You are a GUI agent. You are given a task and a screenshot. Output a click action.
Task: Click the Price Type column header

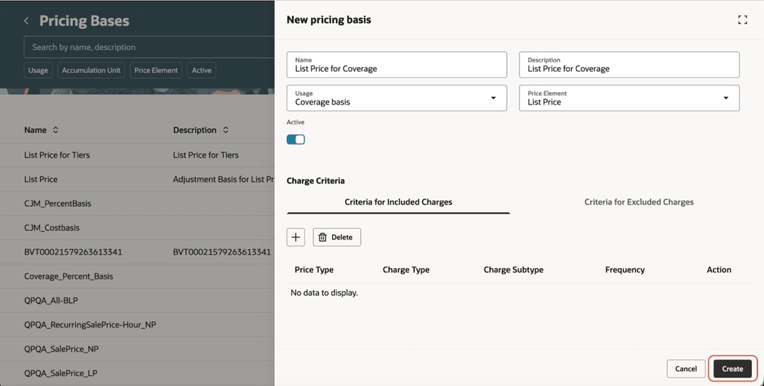pyautogui.click(x=314, y=270)
